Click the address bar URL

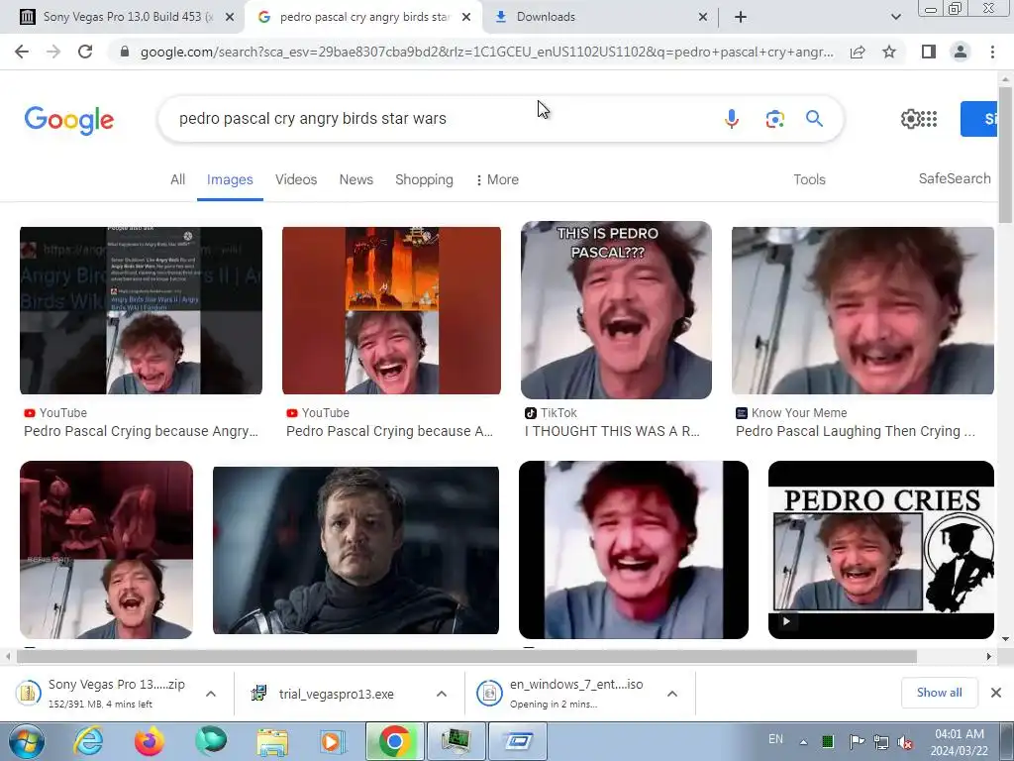click(x=486, y=52)
